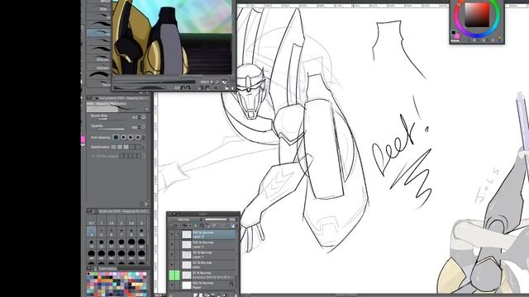Click layer opacity stepper in Layer panel
Screen dimensions: 529x297
[237, 219]
